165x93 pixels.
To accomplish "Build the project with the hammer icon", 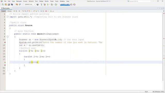I will (41, 4).
